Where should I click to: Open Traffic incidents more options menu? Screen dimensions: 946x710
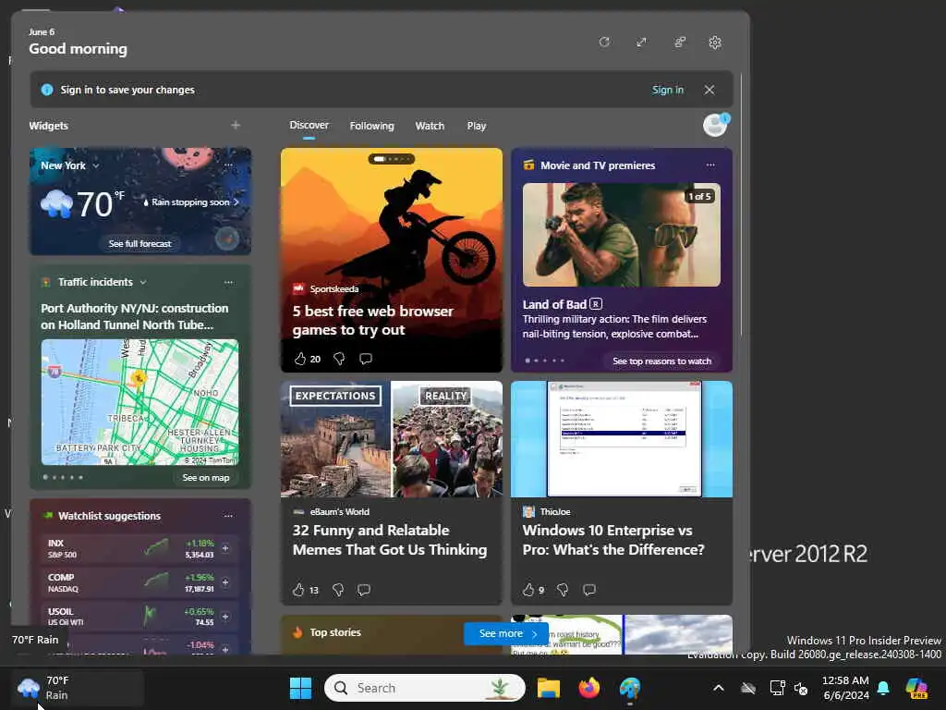click(228, 282)
